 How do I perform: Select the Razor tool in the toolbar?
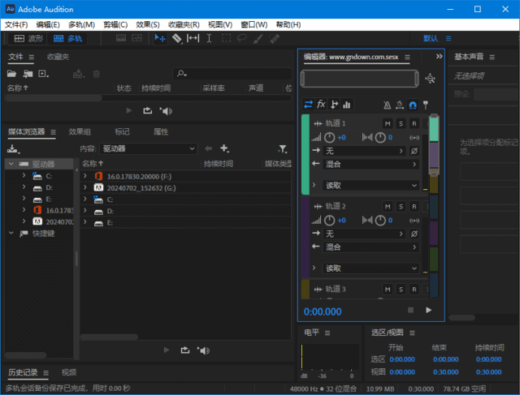click(x=177, y=38)
